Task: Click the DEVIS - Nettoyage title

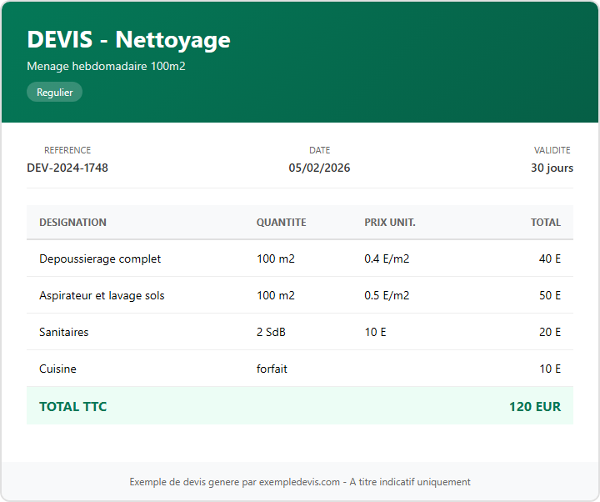Action: pos(128,39)
